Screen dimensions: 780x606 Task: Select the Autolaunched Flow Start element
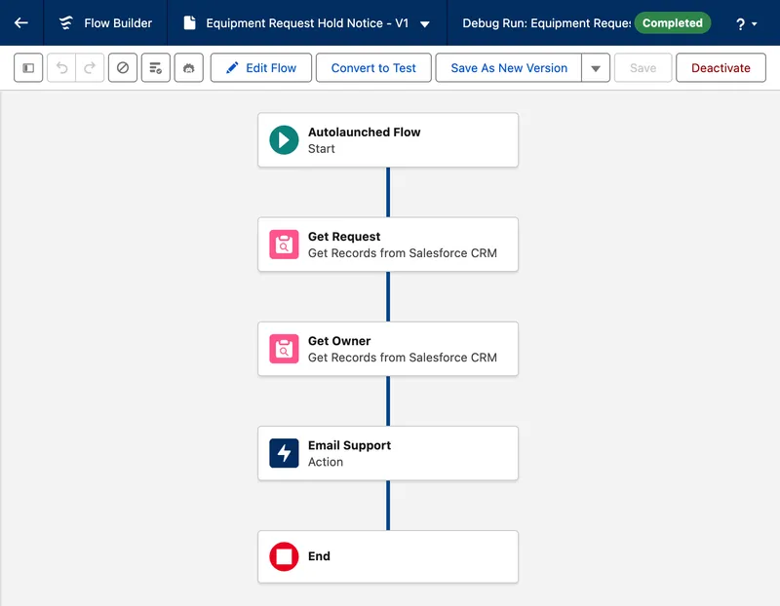click(388, 139)
